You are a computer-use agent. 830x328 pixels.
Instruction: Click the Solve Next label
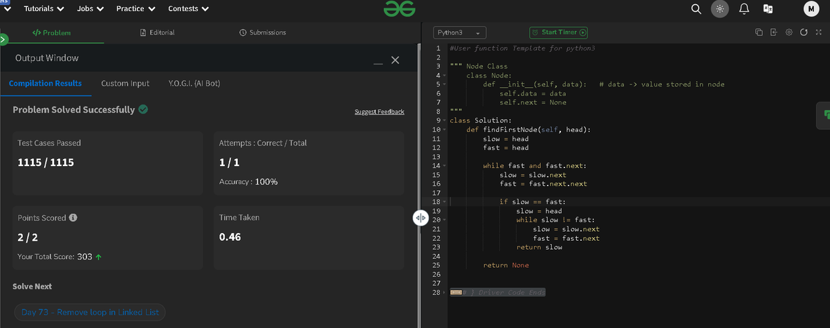click(x=33, y=286)
